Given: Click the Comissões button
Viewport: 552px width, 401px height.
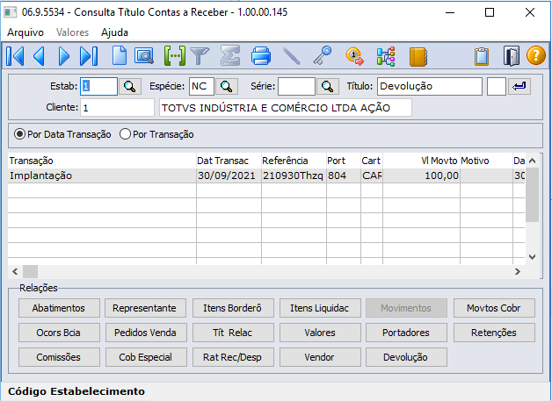Looking at the screenshot, I should click(59, 357).
